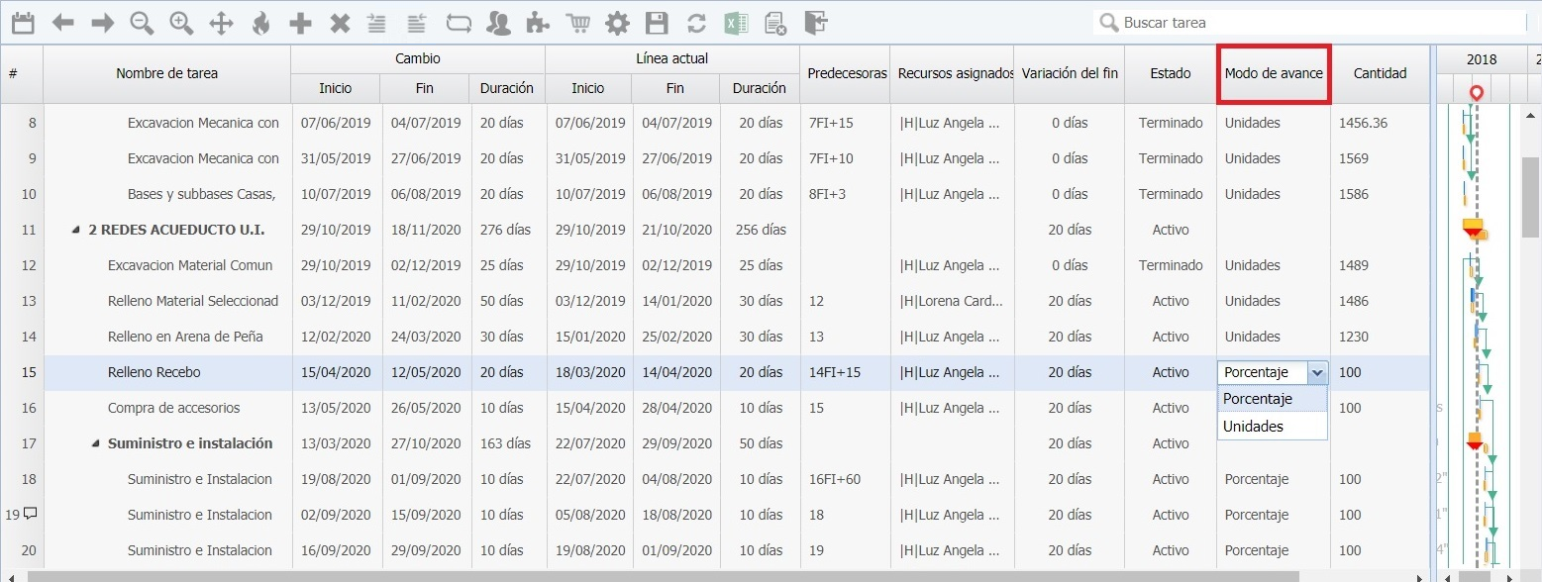1542x582 pixels.
Task: Select Relleno Recebo task name
Action: [x=154, y=372]
